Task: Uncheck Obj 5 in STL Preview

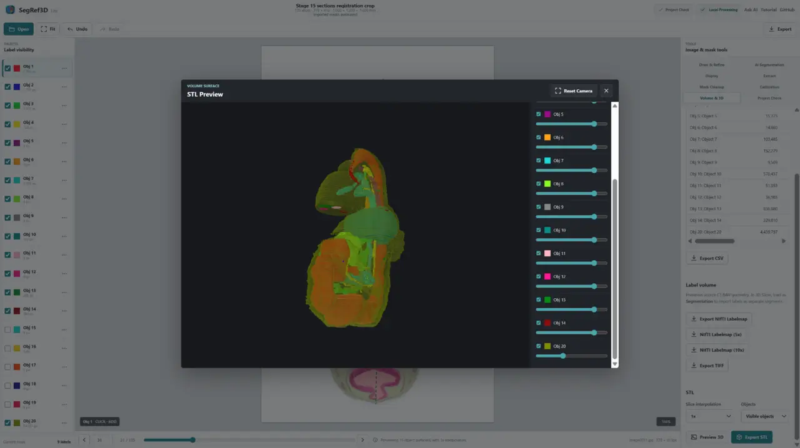Action: [x=539, y=114]
